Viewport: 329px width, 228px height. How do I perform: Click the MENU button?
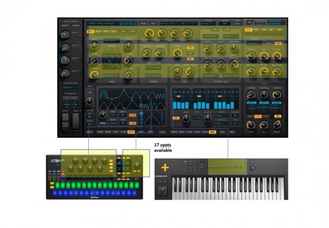[143, 24]
